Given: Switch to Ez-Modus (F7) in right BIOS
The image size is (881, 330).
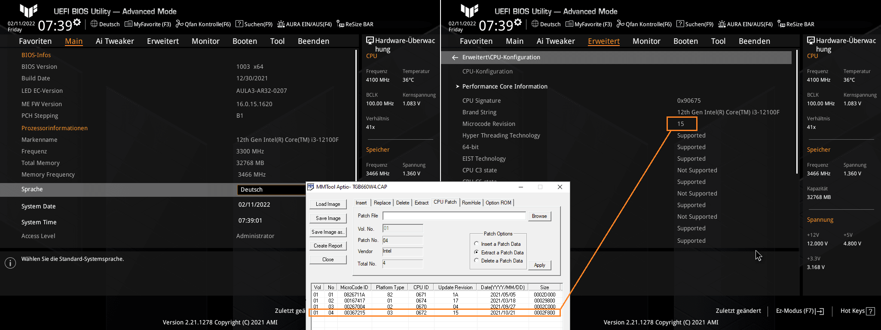Looking at the screenshot, I should click(800, 311).
